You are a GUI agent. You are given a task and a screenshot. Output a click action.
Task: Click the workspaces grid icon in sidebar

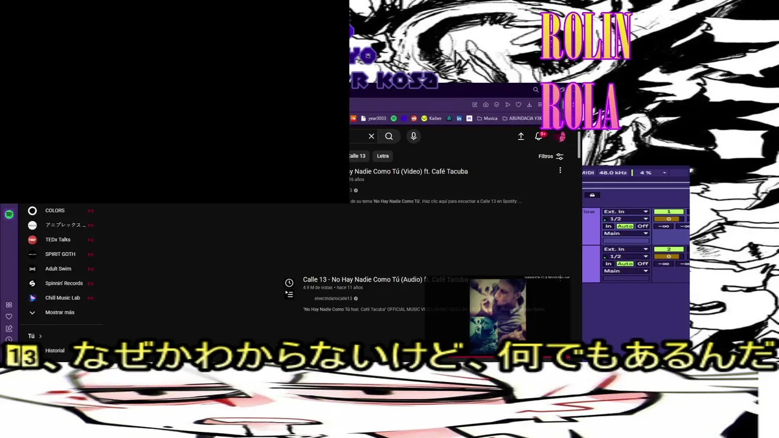pyautogui.click(x=9, y=305)
